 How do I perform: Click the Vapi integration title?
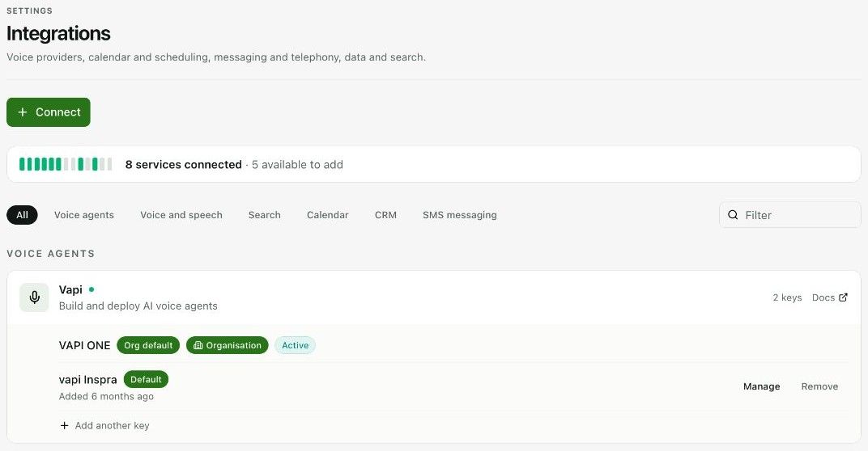pyautogui.click(x=70, y=289)
